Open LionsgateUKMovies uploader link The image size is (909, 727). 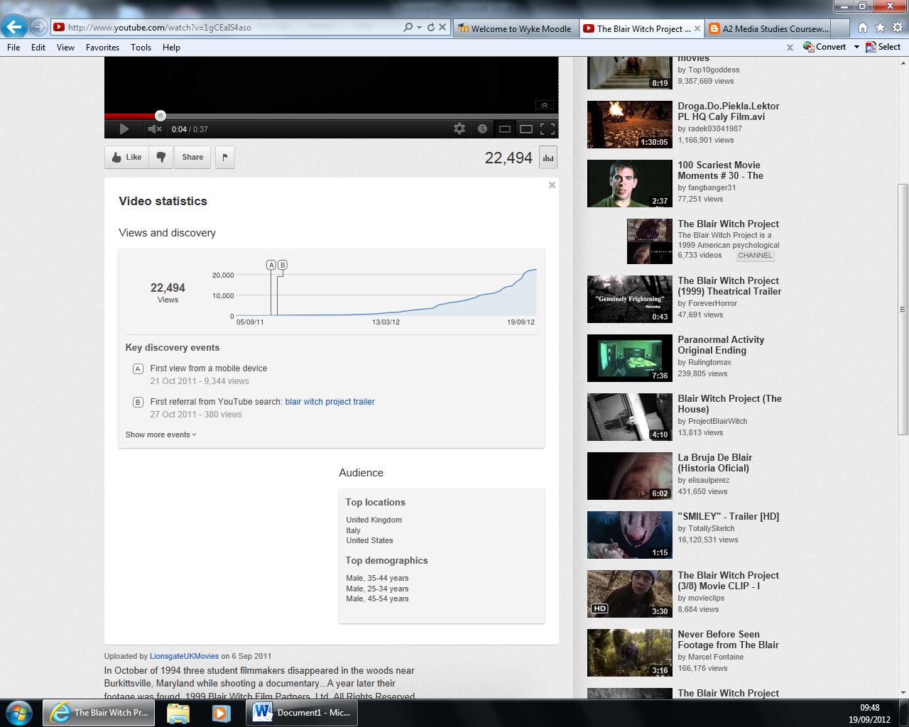coord(184,656)
